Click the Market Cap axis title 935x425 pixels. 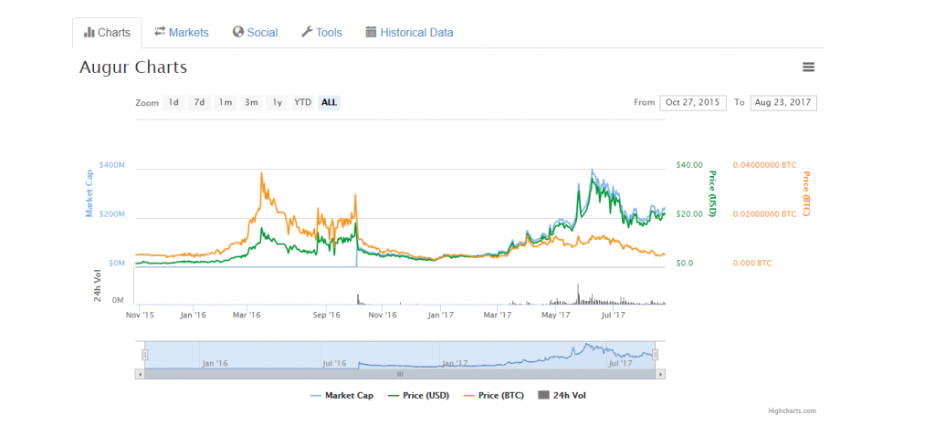pos(89,192)
